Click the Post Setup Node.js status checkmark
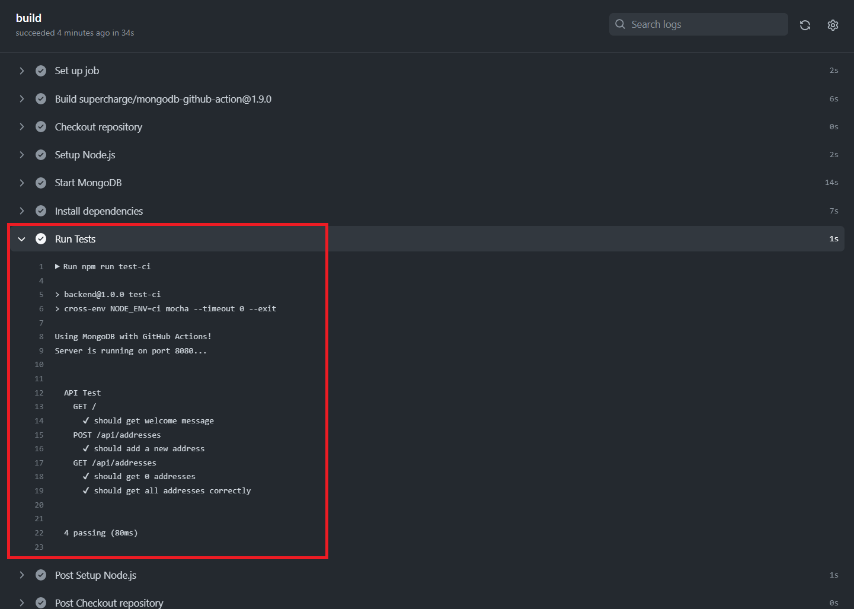The height and width of the screenshot is (609, 854). click(41, 575)
